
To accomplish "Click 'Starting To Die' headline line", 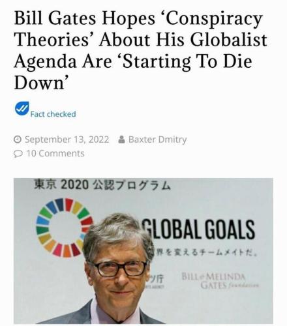I will (186, 61).
